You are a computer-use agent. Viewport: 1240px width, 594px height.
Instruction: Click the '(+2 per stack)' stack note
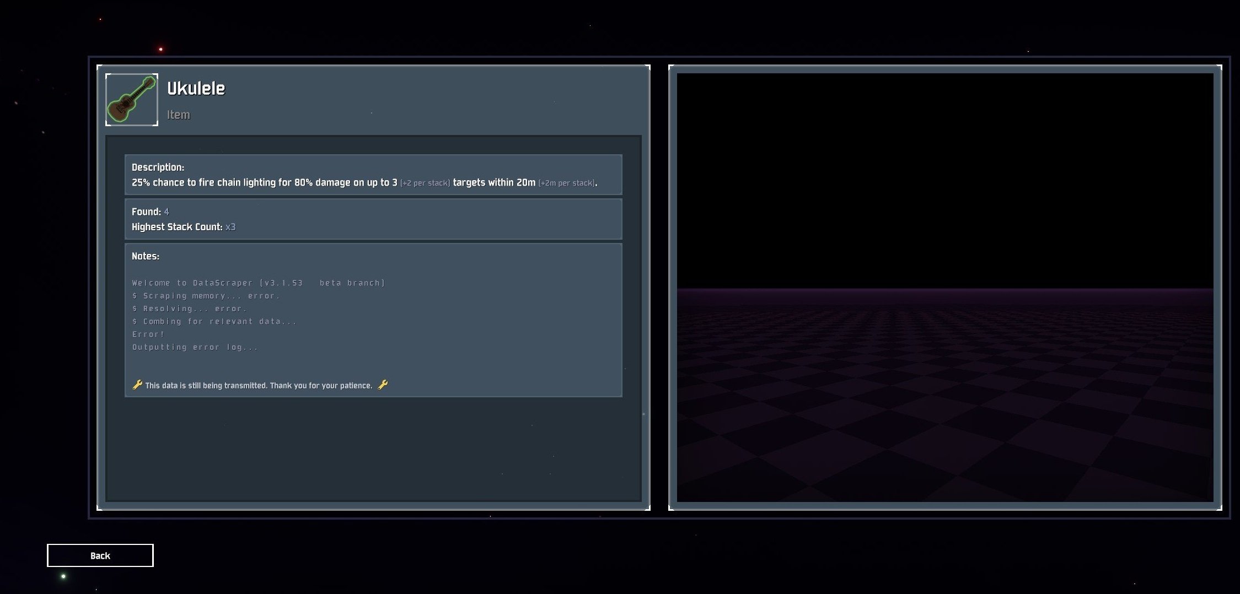425,183
